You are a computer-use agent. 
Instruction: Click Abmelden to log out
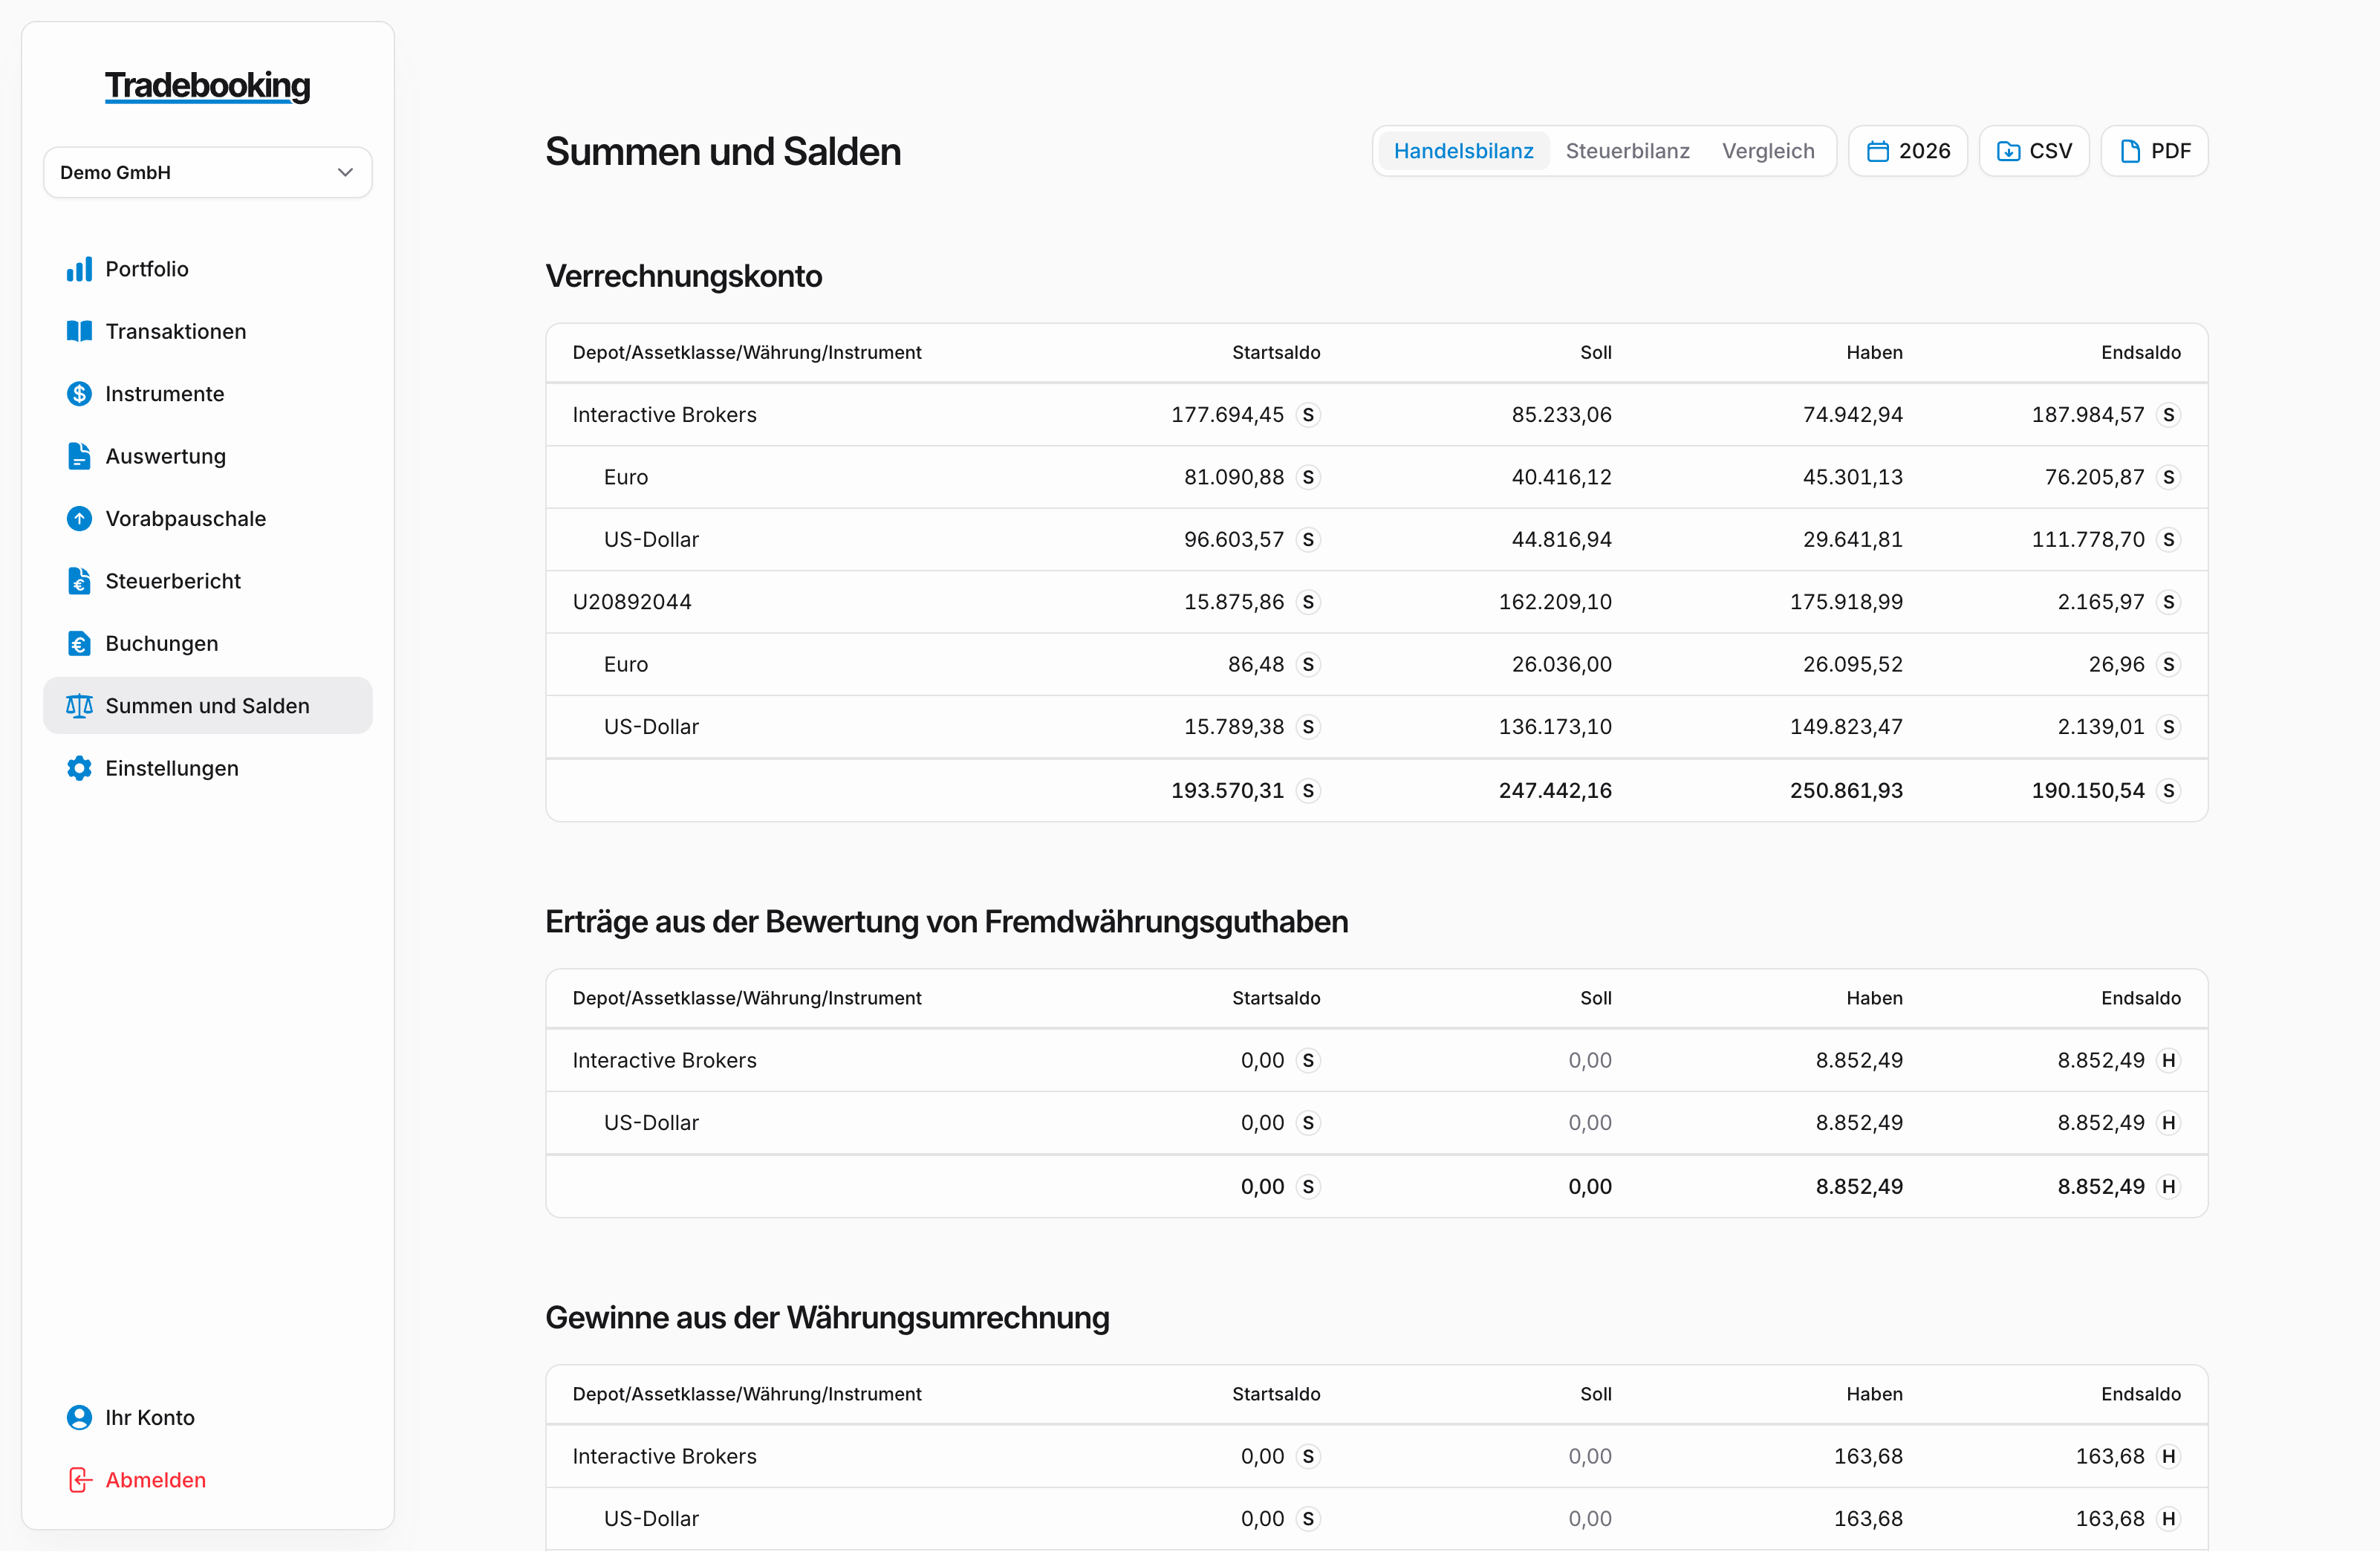(x=208, y=1480)
